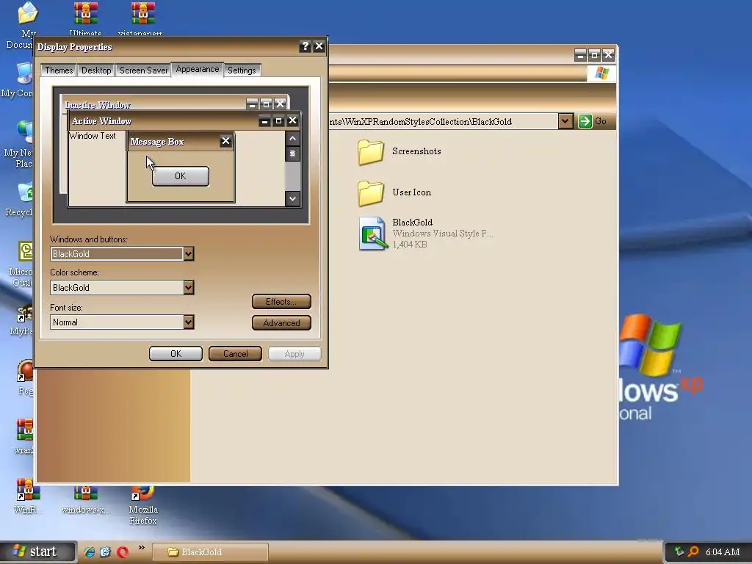Click the Explorer address path field
The height and width of the screenshot is (564, 752).
click(x=444, y=122)
